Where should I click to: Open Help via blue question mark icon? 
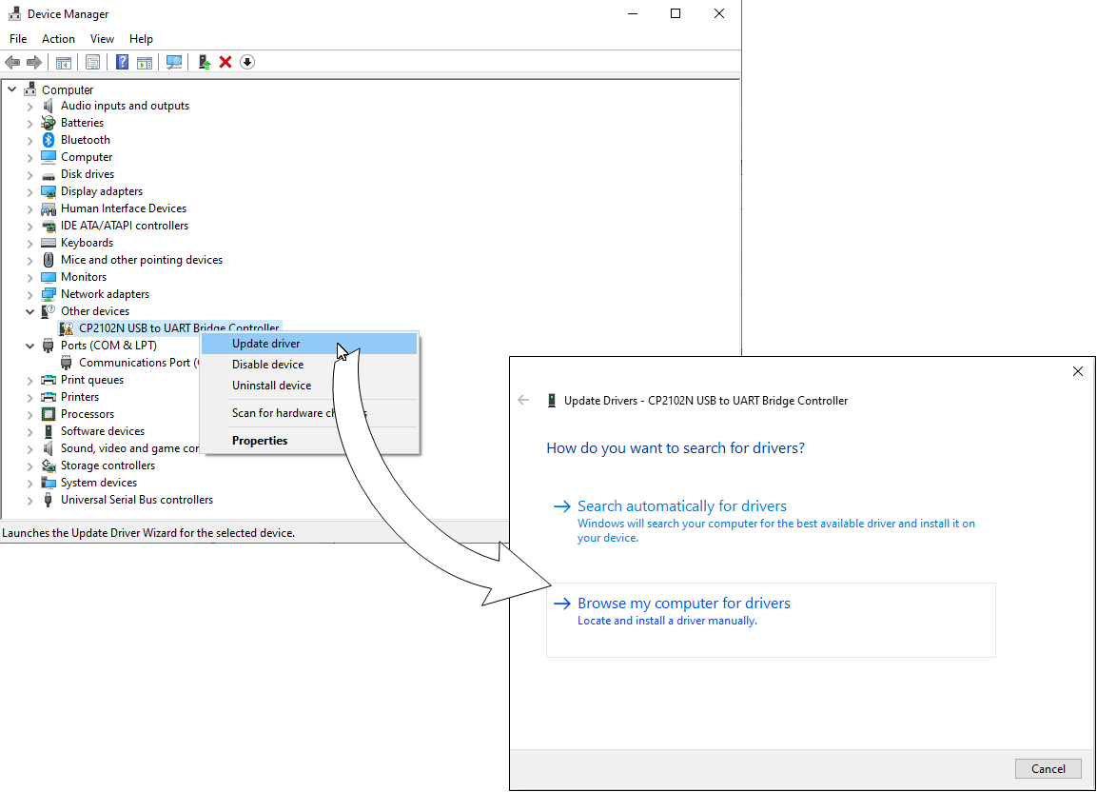pos(122,62)
